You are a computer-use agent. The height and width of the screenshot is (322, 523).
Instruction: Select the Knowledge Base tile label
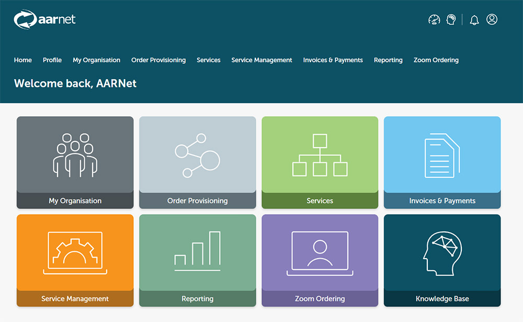(442, 298)
